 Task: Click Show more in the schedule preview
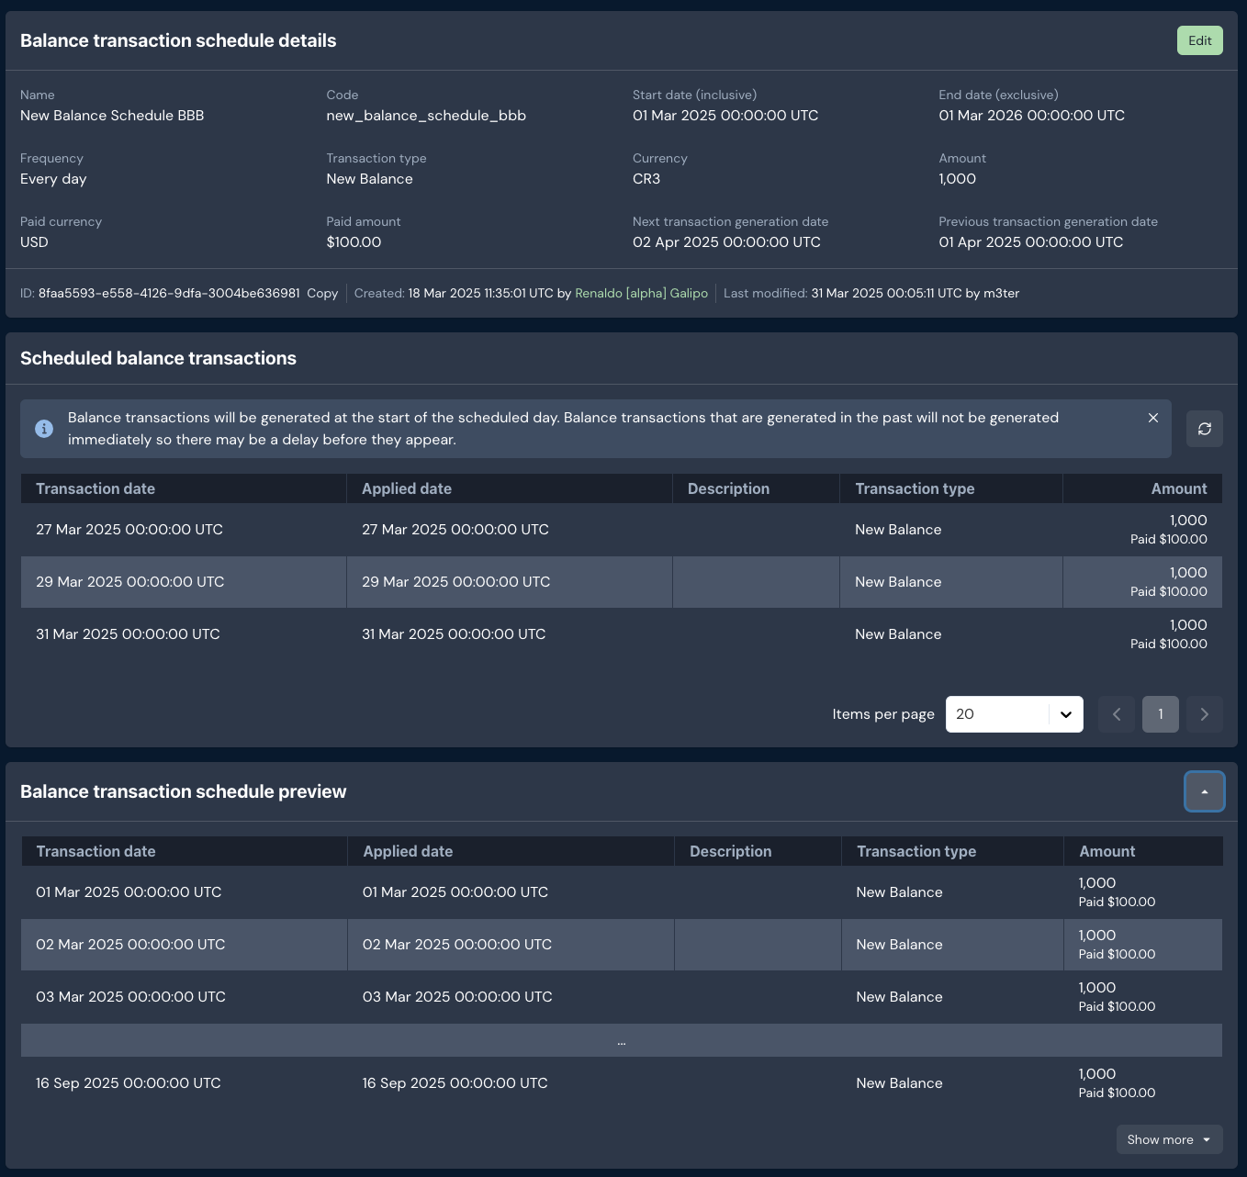(x=1169, y=1139)
